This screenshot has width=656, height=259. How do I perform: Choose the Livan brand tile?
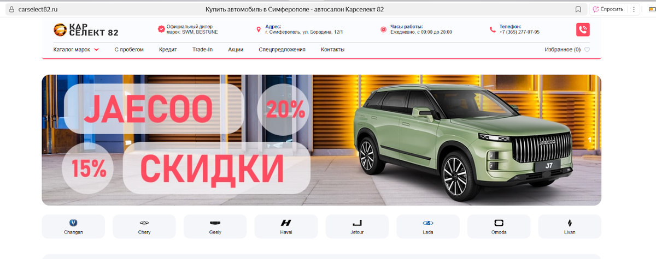570,227
